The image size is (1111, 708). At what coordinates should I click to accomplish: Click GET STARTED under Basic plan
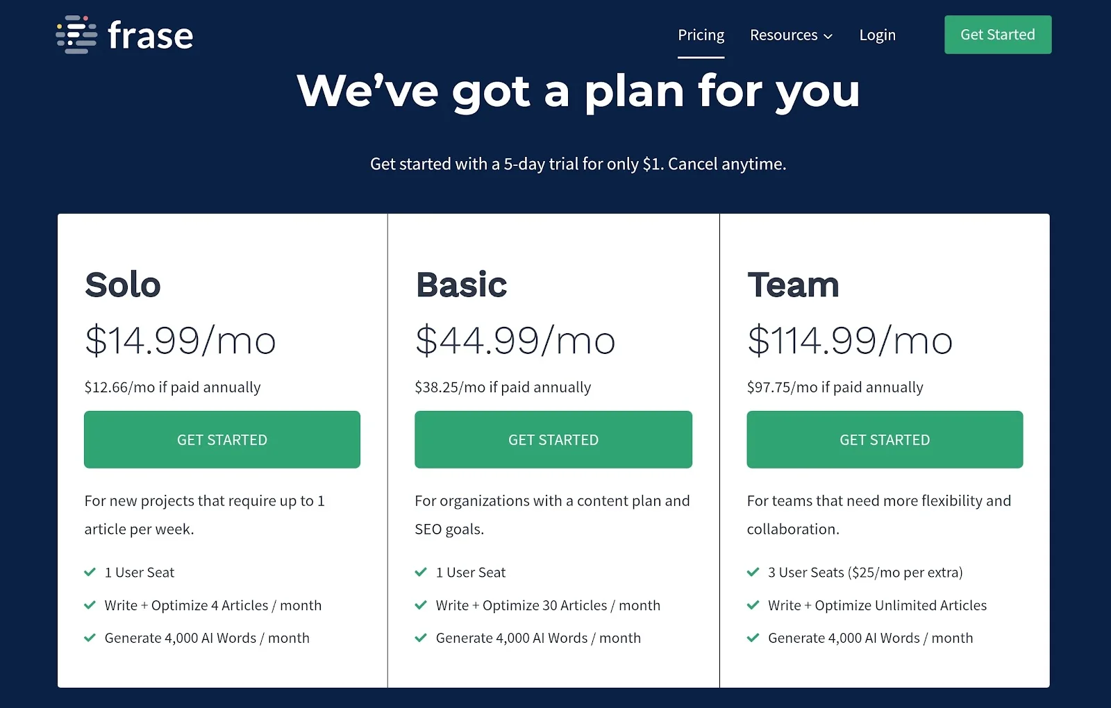[553, 439]
